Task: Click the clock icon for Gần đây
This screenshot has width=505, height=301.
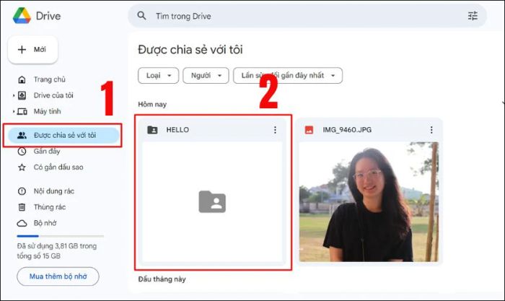Action: tap(22, 151)
